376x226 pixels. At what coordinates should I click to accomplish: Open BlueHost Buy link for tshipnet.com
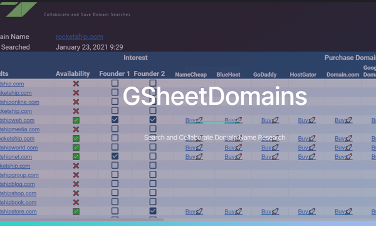233,157
